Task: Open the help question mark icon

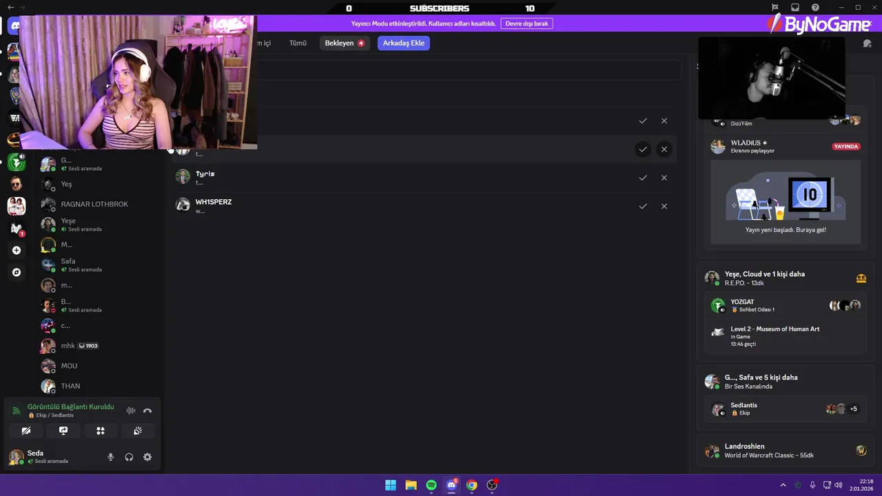Action: click(815, 8)
